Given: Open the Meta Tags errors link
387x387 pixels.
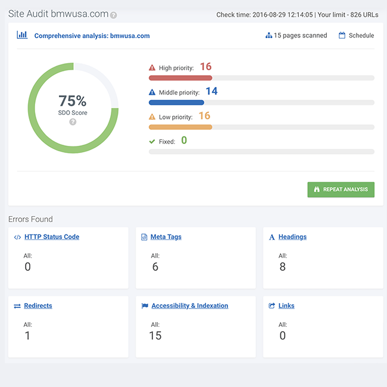Looking at the screenshot, I should (x=166, y=237).
